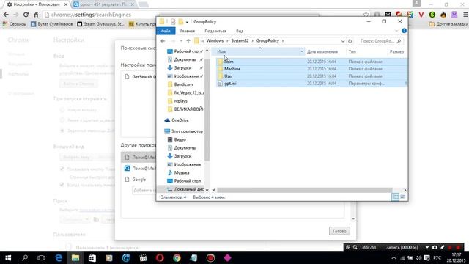Open File Explorer help
This screenshot has width=469, height=264.
click(404, 31)
